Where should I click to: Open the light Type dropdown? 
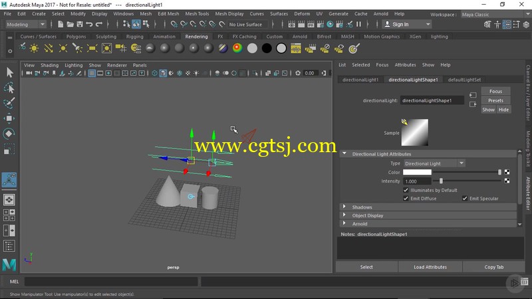[x=434, y=163]
